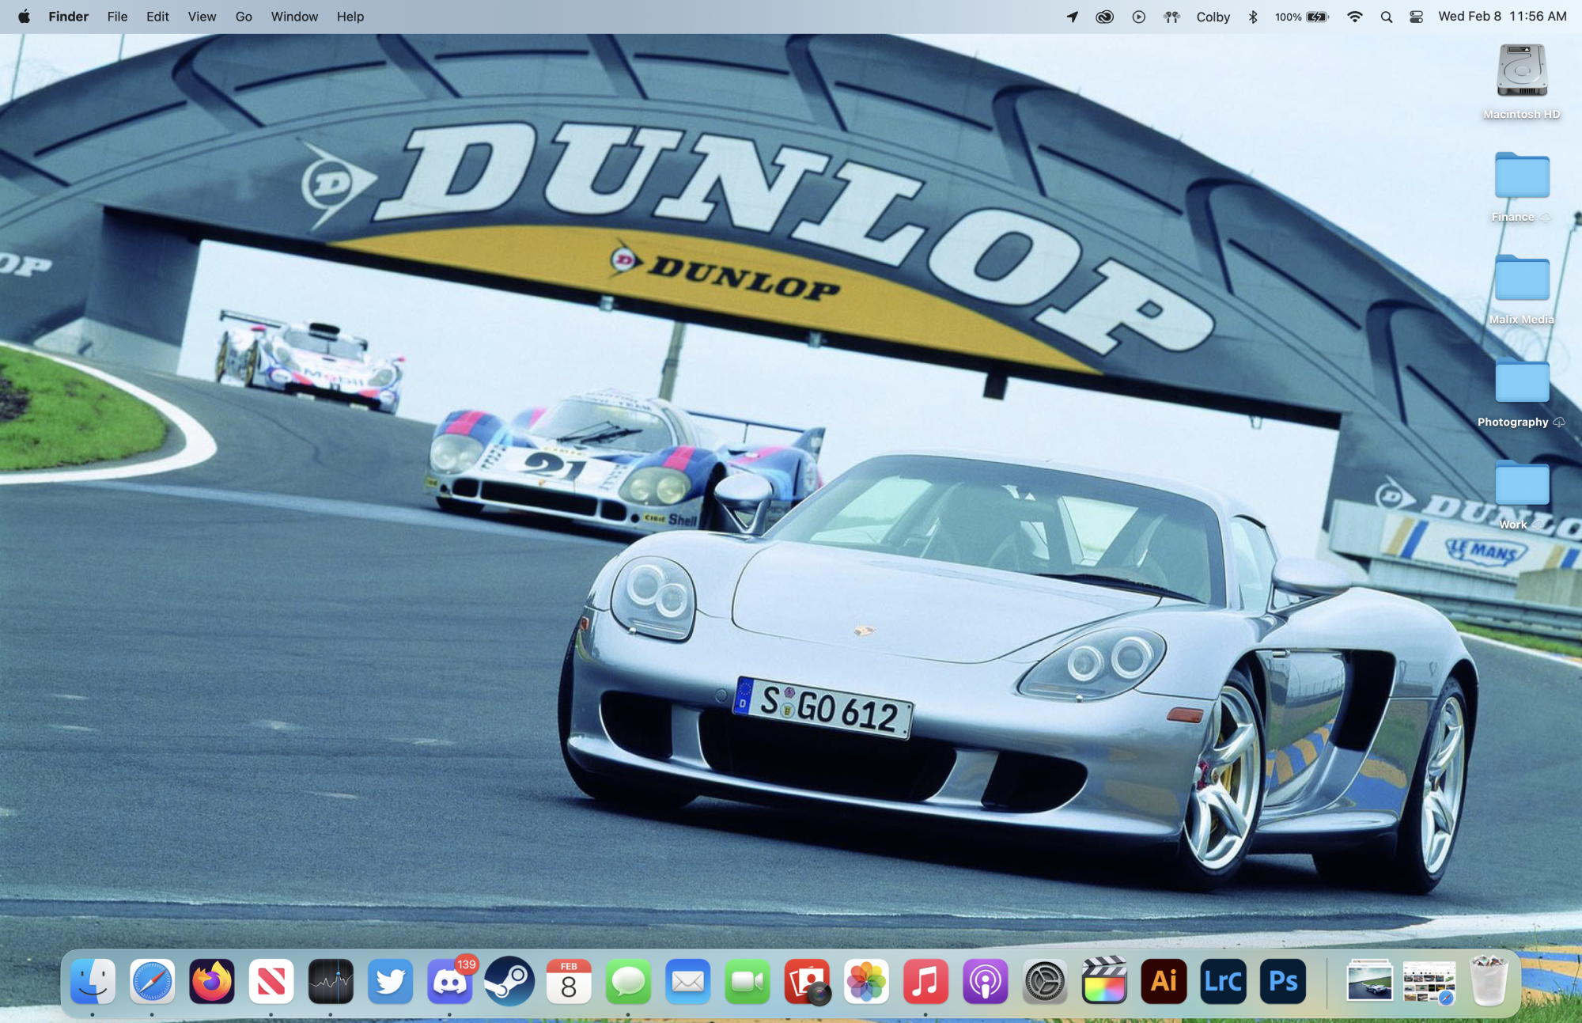Screen dimensions: 1582x1023
Task: Select the Macintosh HD drive icon
Action: [x=1522, y=71]
